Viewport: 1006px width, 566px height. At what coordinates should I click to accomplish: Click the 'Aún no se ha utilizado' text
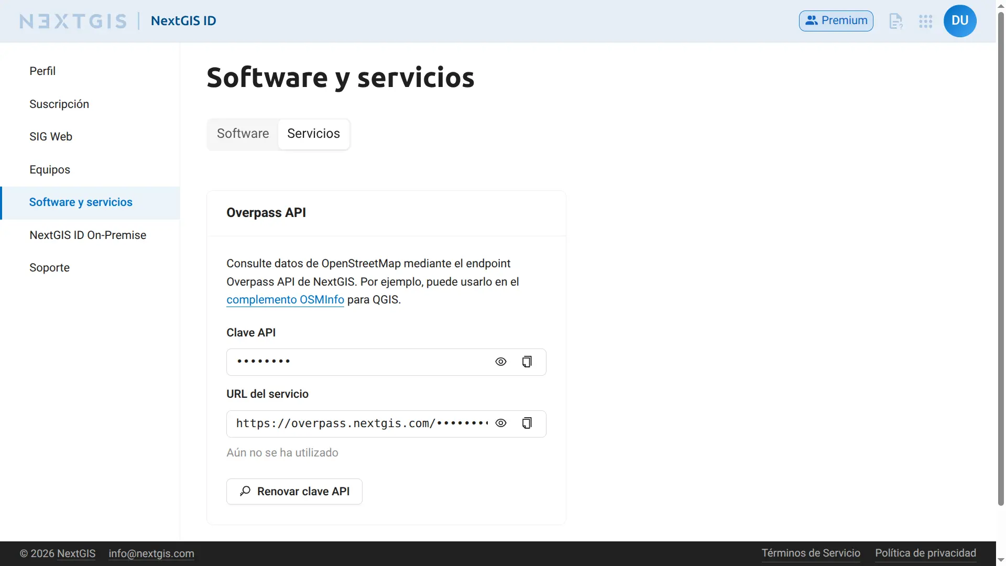[x=282, y=453]
